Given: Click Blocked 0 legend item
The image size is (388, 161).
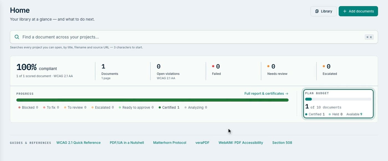Looking at the screenshot, I should point(28,108).
